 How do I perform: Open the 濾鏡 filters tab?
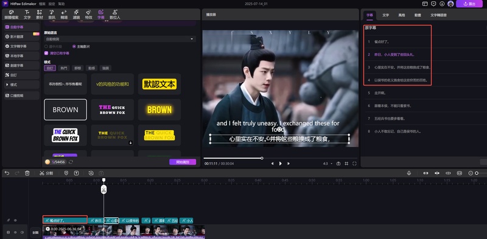pos(76,15)
